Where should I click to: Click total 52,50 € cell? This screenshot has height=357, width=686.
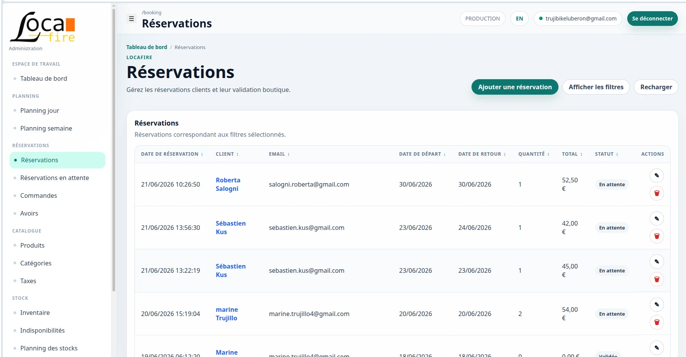570,184
